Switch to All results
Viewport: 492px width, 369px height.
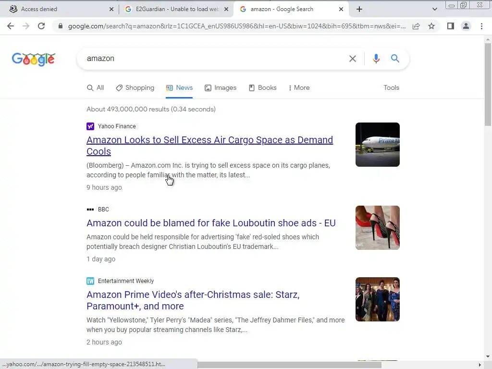pyautogui.click(x=96, y=88)
